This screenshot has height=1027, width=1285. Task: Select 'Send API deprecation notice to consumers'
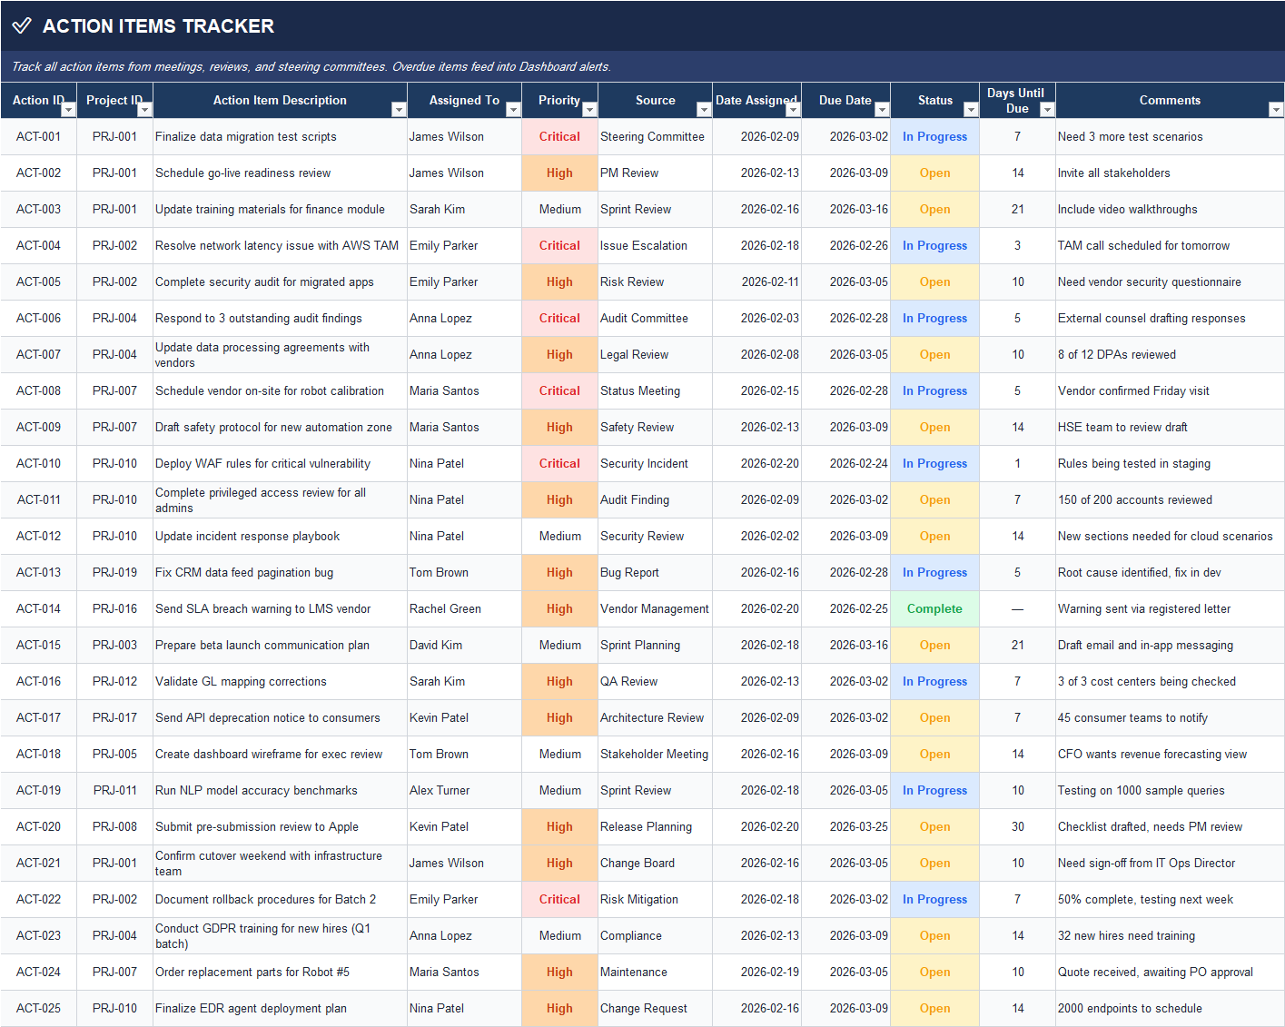tap(280, 718)
